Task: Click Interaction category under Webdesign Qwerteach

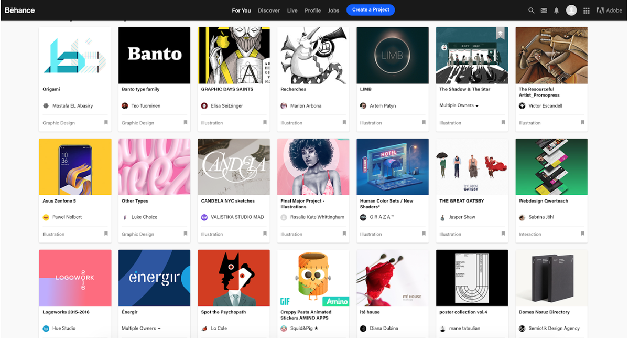Action: coord(530,235)
